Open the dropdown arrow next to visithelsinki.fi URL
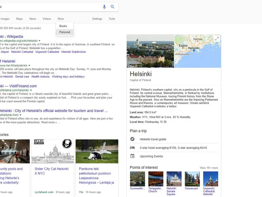 click(x=21, y=115)
